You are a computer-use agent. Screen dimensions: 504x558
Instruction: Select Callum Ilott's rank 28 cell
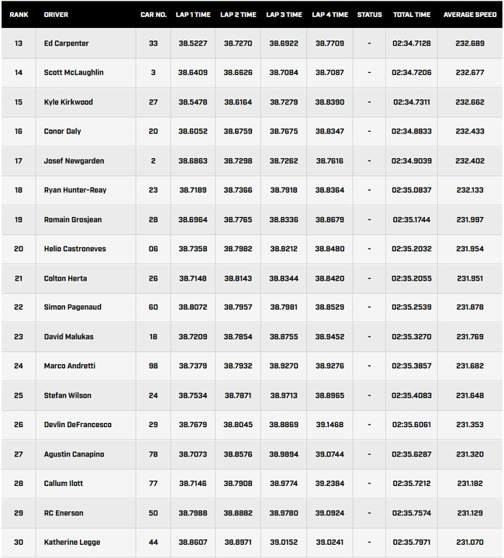point(19,484)
